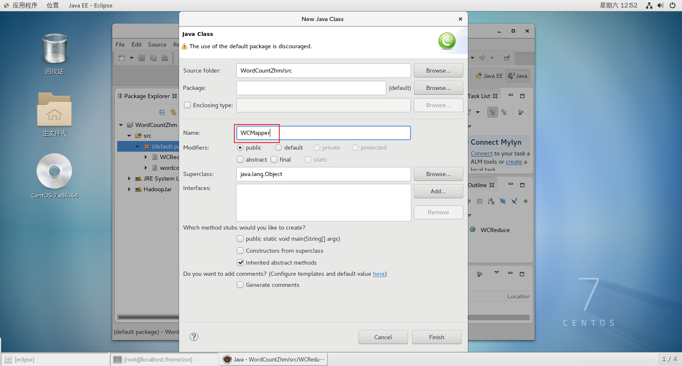Check the abstract modifier checkbox
The height and width of the screenshot is (366, 682).
click(240, 160)
